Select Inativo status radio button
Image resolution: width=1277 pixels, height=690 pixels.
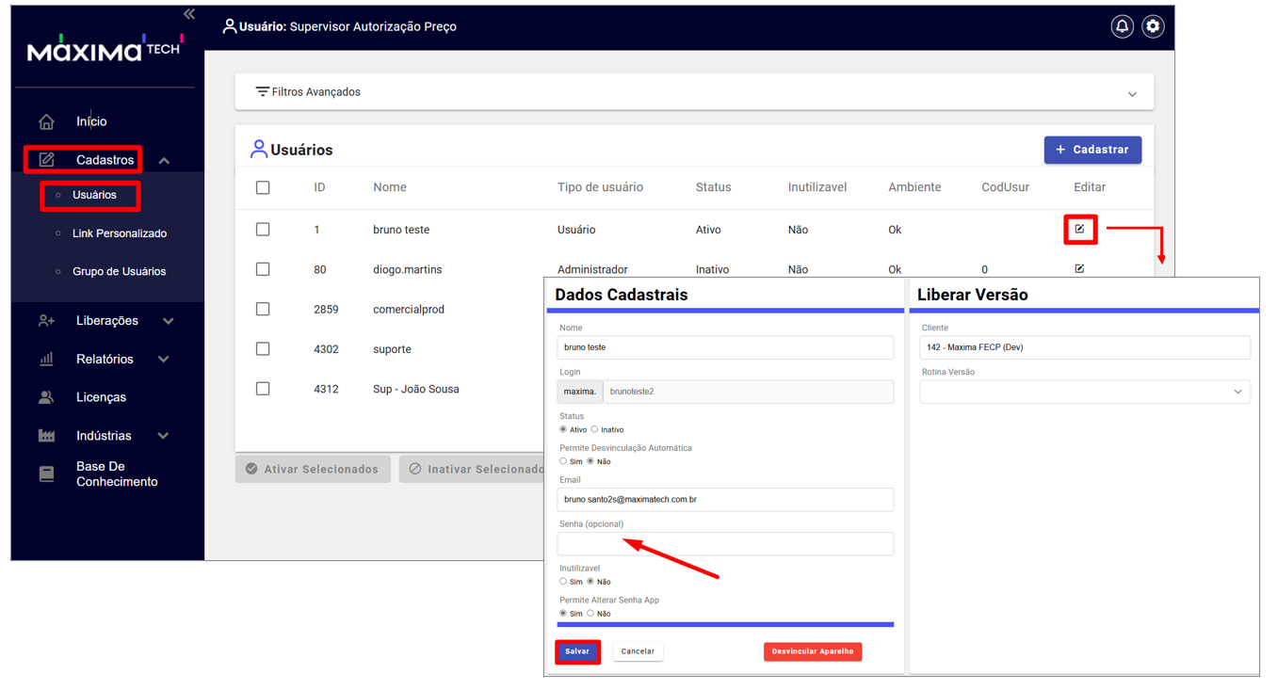(594, 429)
